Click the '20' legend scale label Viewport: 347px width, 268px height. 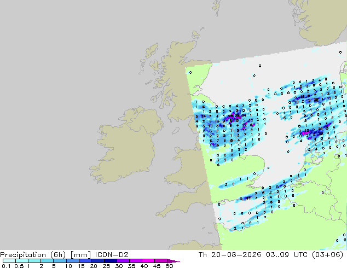click(94, 266)
